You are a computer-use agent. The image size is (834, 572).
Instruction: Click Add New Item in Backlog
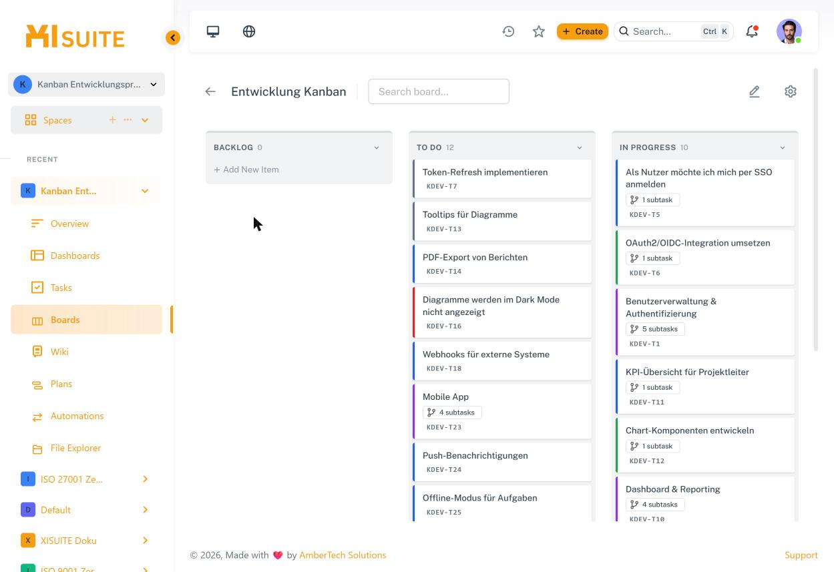tap(246, 170)
